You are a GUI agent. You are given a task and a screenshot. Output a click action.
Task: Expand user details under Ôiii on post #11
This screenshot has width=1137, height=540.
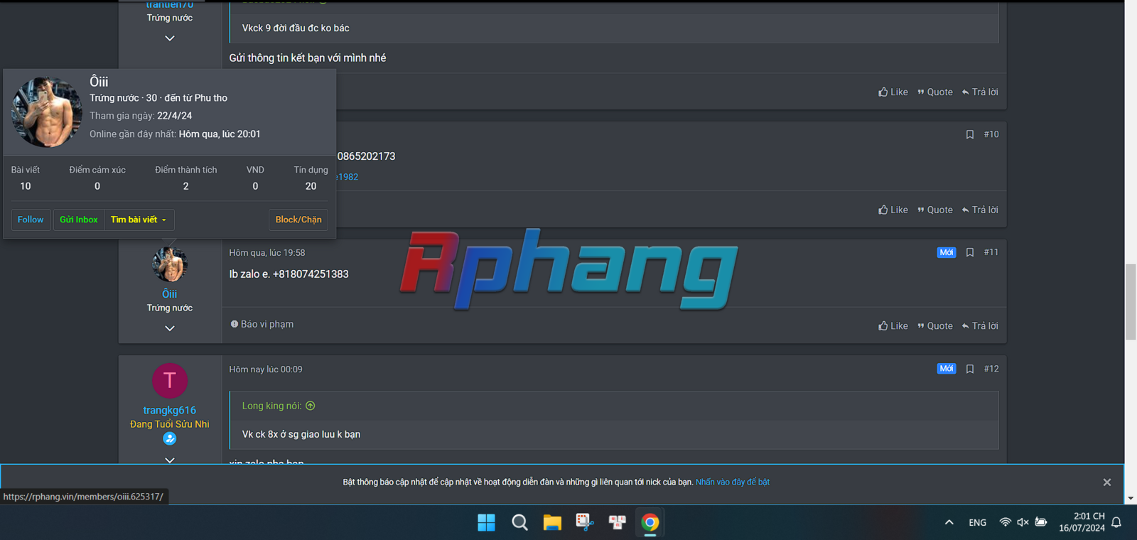tap(170, 328)
